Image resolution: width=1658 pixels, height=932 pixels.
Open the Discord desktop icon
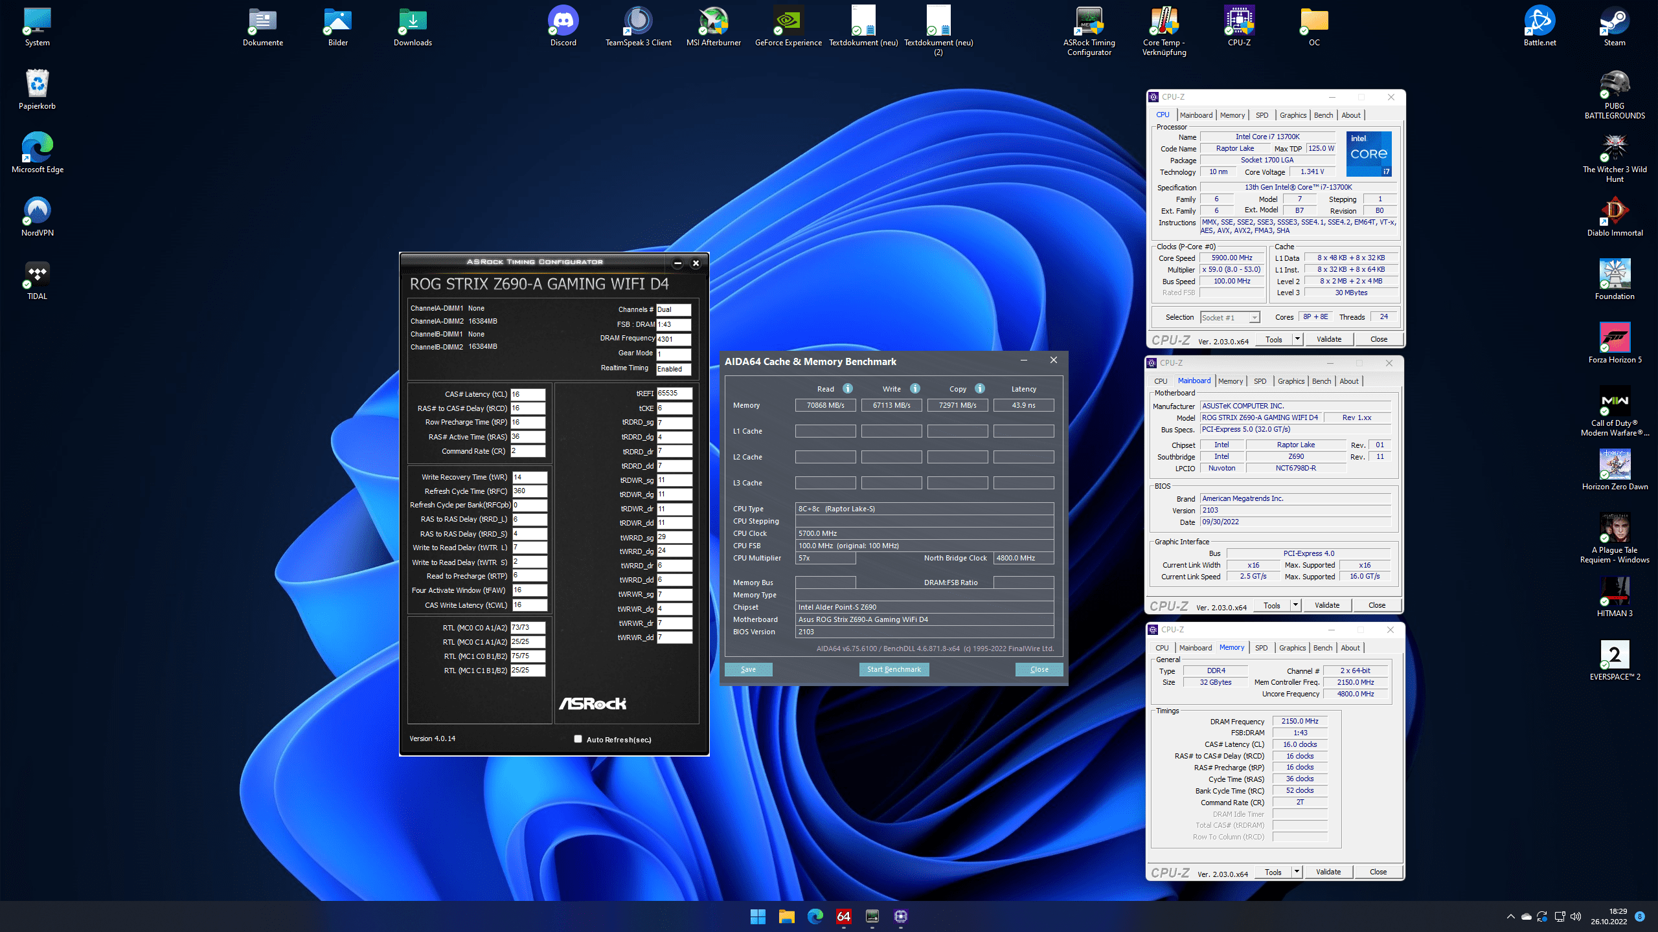563,27
